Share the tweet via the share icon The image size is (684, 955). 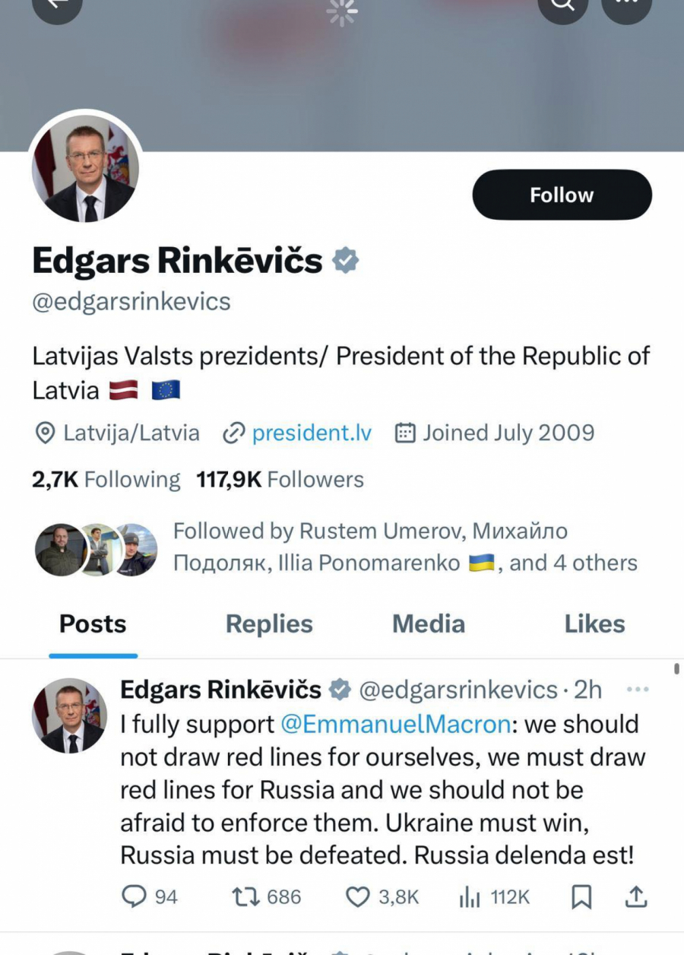(637, 897)
